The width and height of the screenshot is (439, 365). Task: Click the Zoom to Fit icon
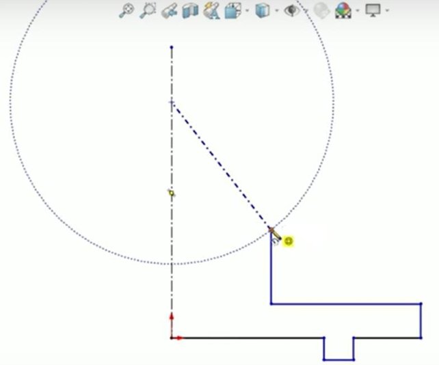point(127,11)
